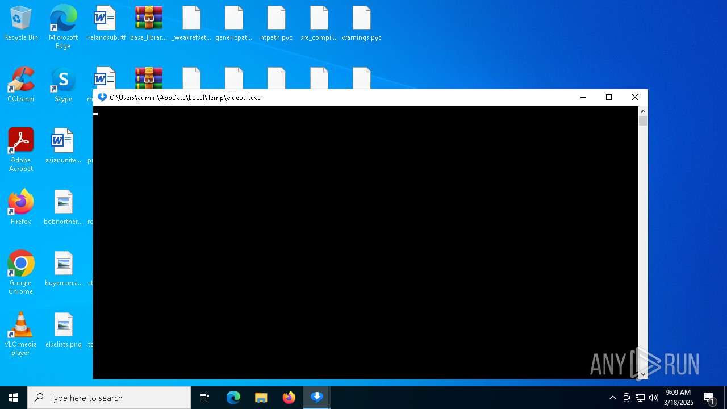Show hidden system tray icons
The image size is (727, 409).
[612, 398]
